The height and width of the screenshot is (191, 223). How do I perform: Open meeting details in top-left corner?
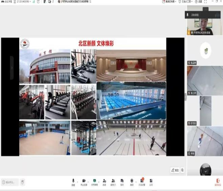click(x=7, y=2)
